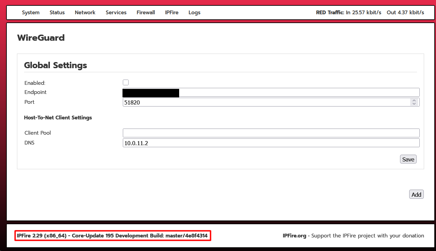Click the 'DNS' label

30,143
